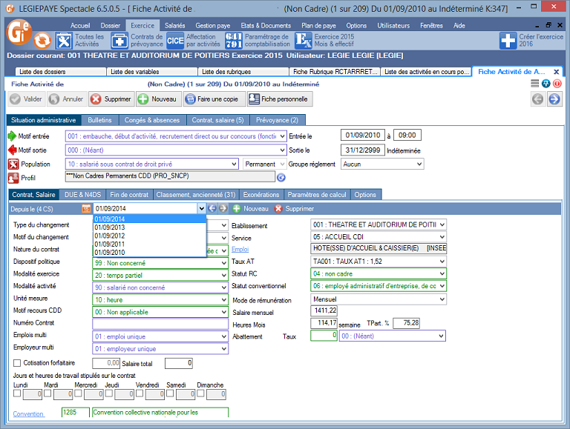The width and height of the screenshot is (570, 429).
Task: Click the red Supprimer button in toolbar
Action: pos(111,99)
